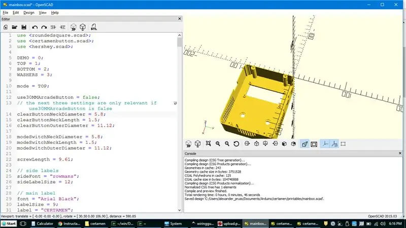The image size is (406, 228).
Task: Save the file with the floppy disk icon
Action: pyautogui.click(x=24, y=27)
